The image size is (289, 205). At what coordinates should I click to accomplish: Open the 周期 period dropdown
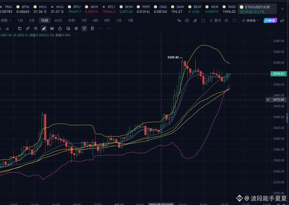tap(6, 20)
